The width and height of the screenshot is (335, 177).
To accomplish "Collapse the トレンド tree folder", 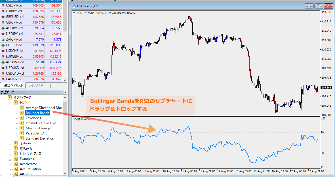I will (10, 103).
